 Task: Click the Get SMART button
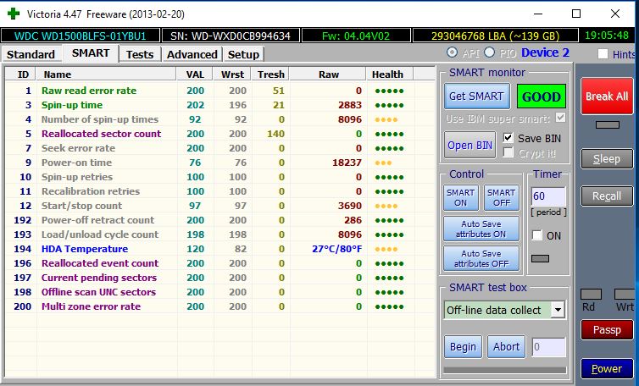(477, 96)
